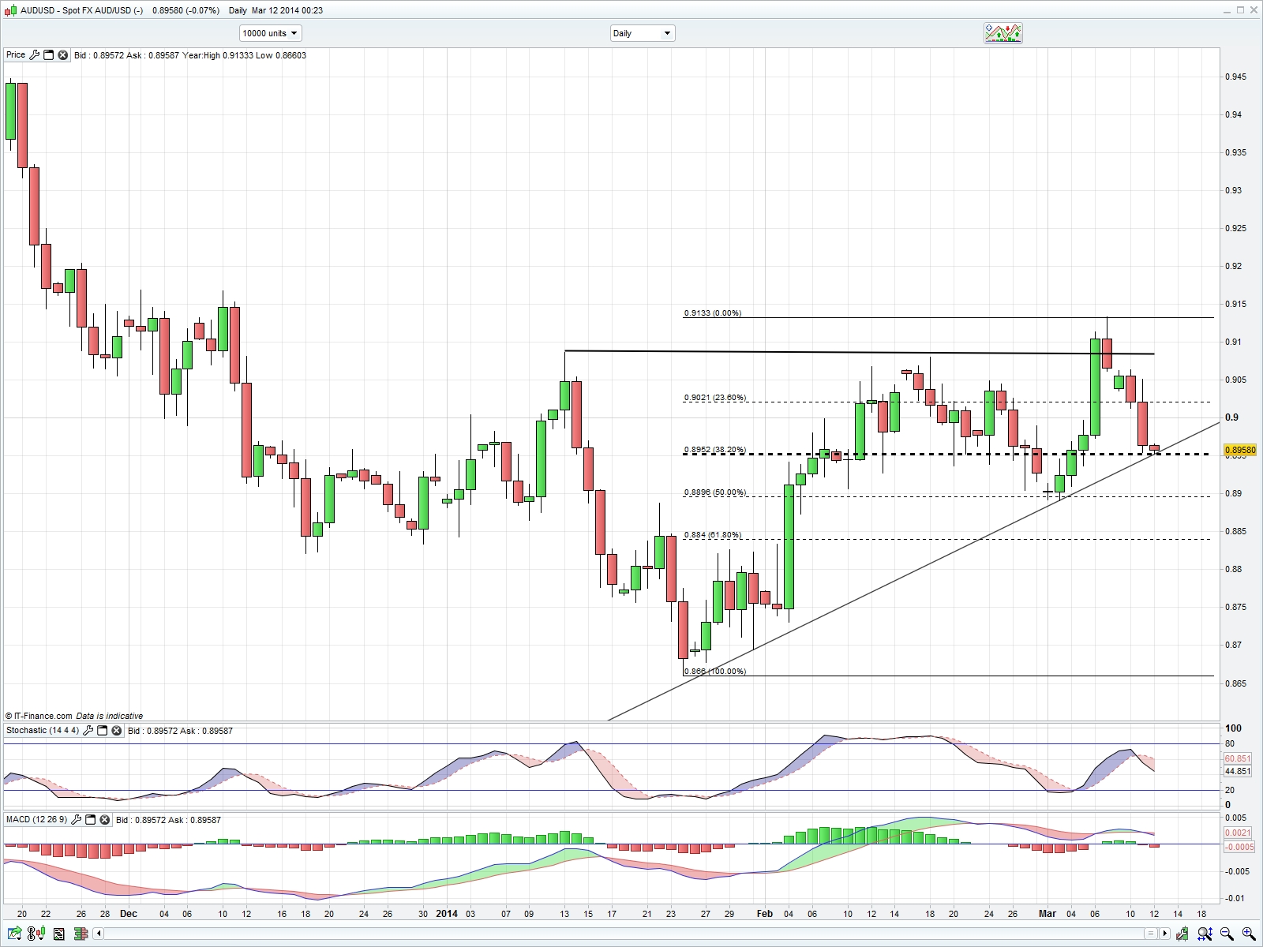Click the Price panel label
The height and width of the screenshot is (947, 1263).
(x=16, y=55)
